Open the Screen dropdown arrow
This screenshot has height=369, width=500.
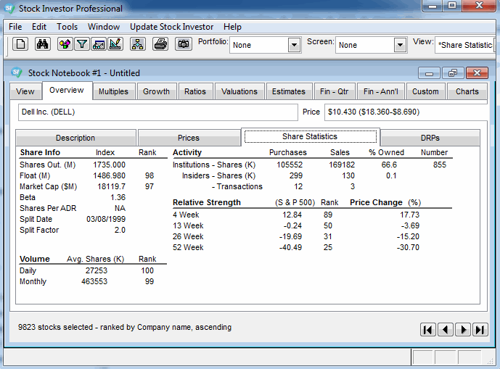pos(400,45)
